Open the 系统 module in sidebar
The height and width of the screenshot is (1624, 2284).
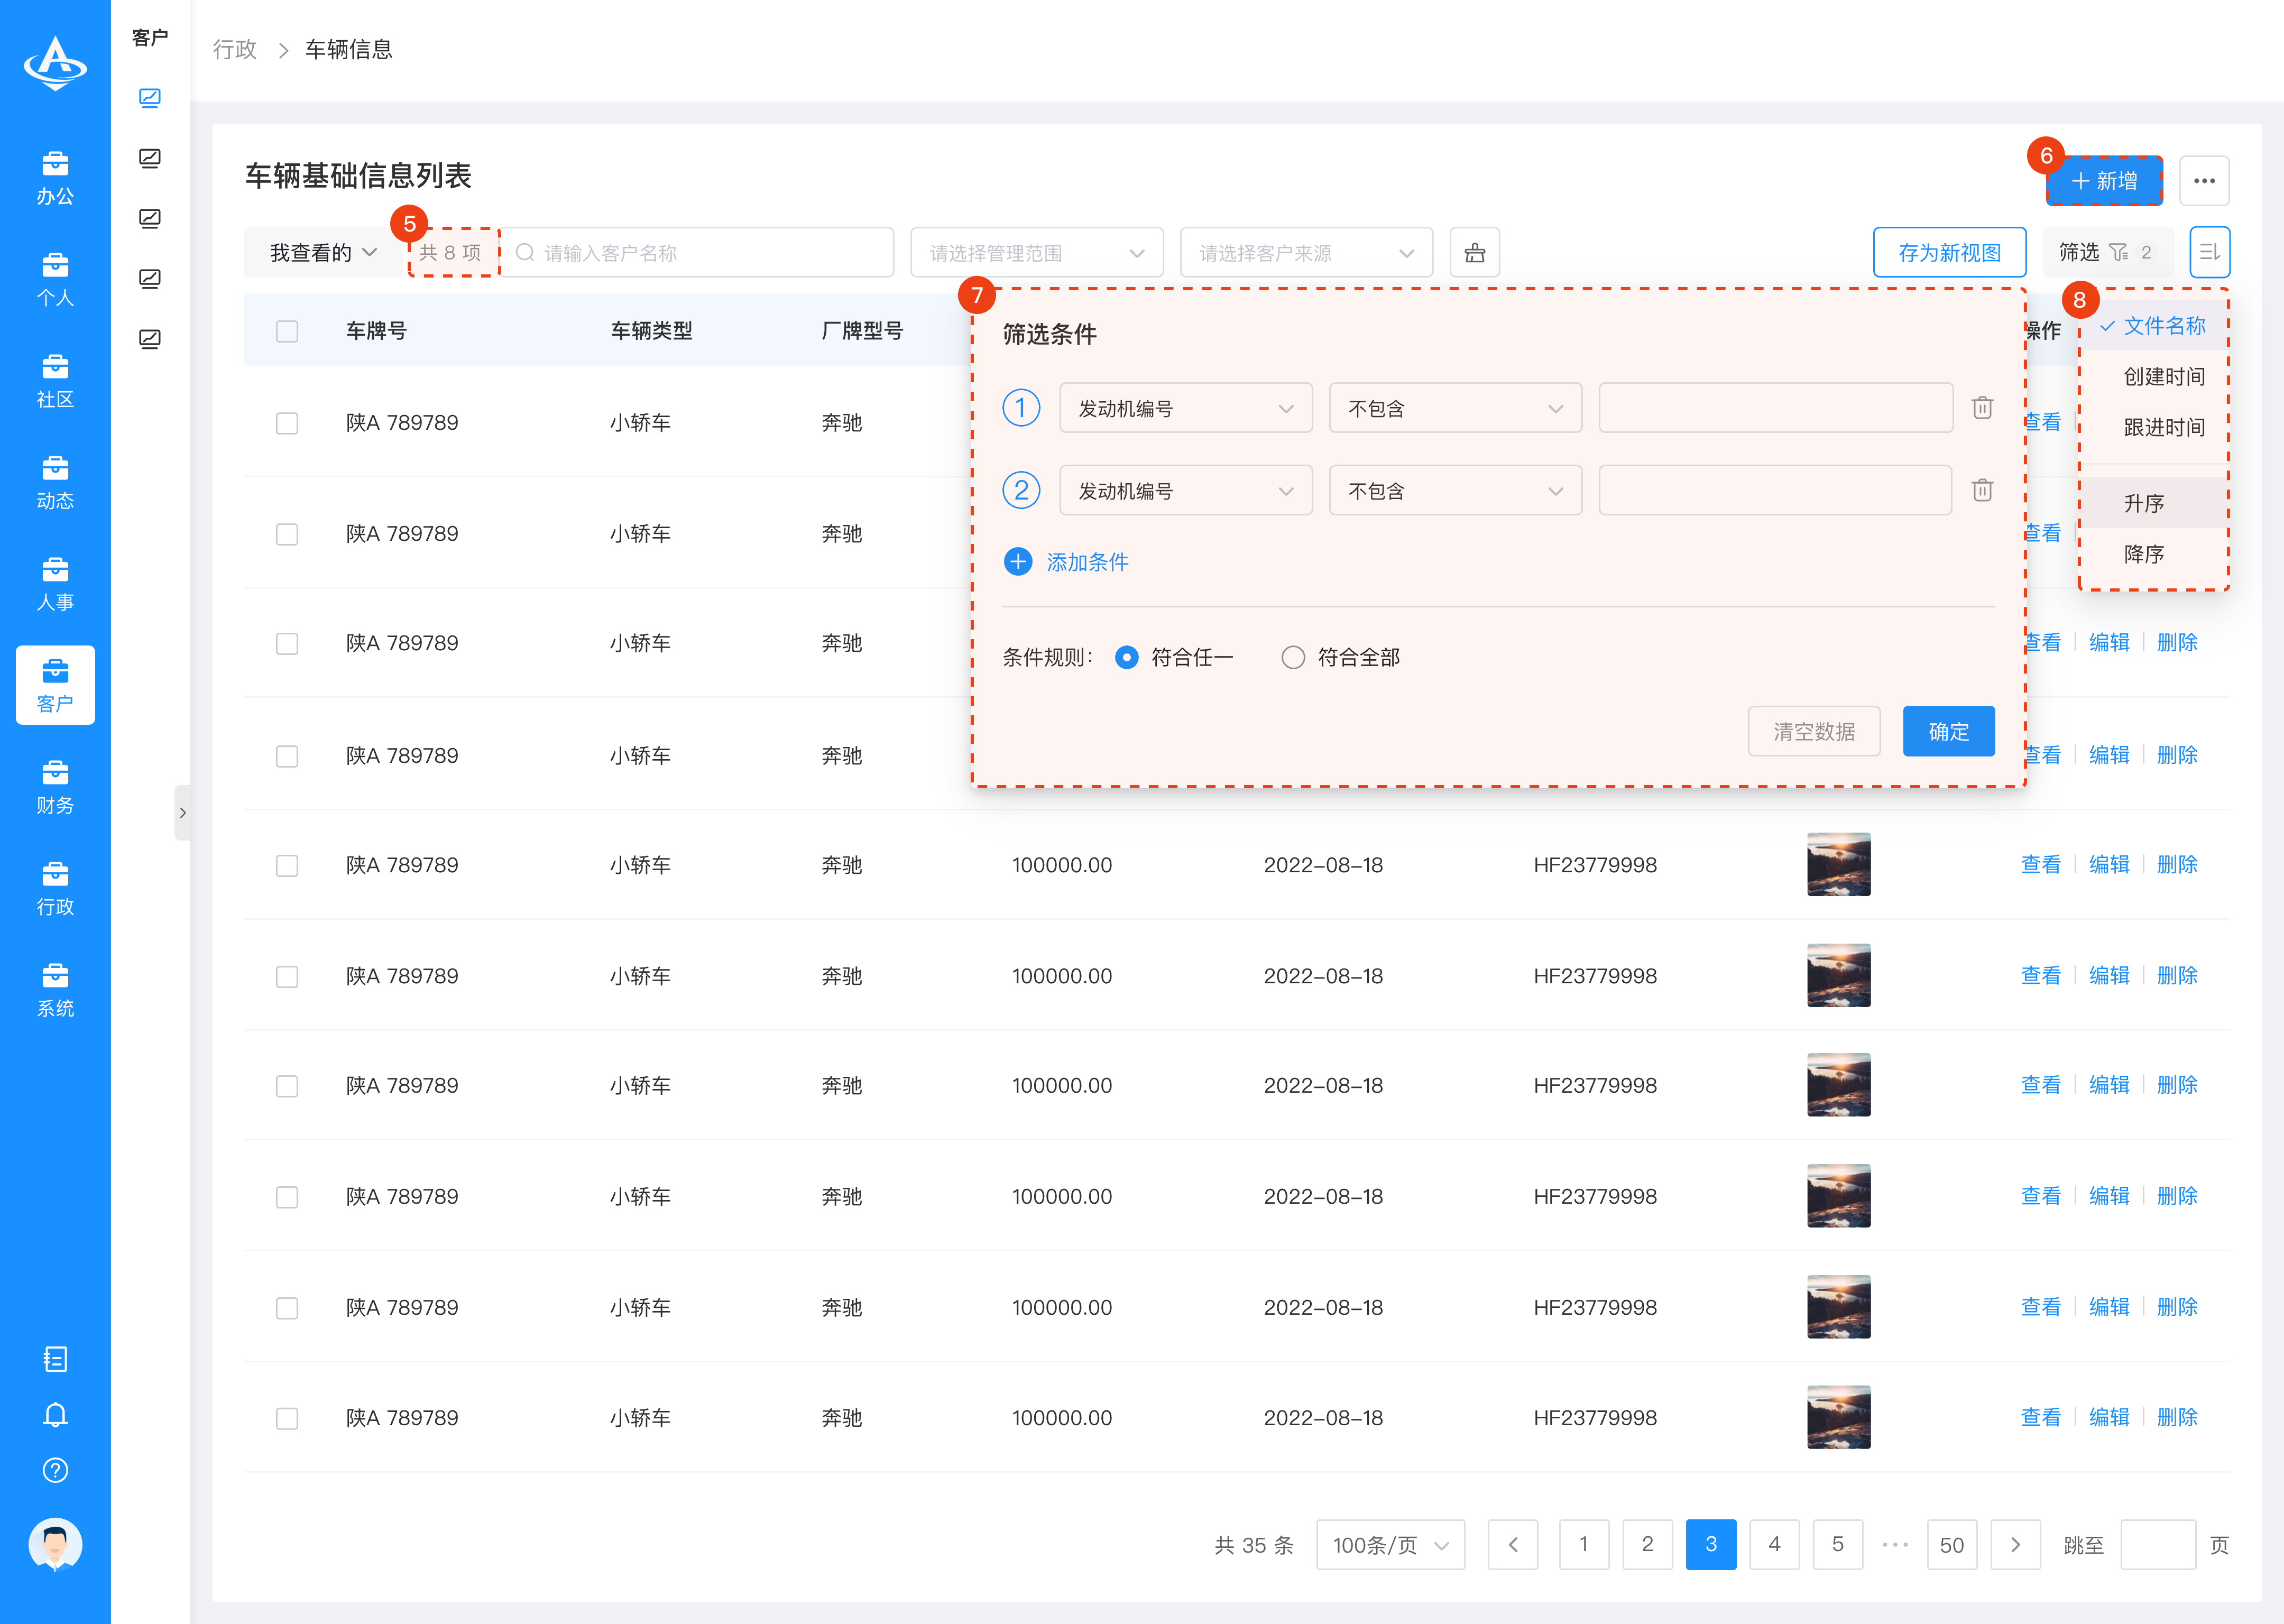pos(55,990)
